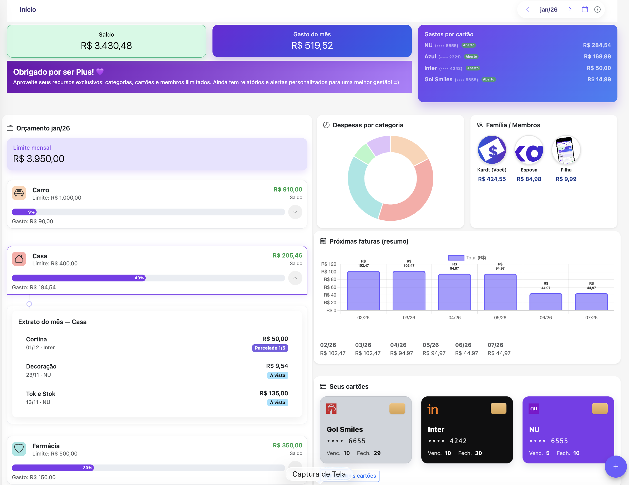Open the black Inter card tile
The width and height of the screenshot is (629, 485).
[466, 430]
